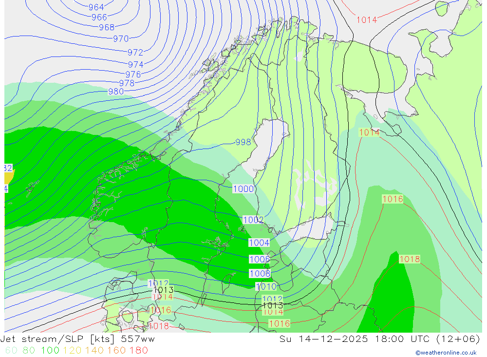Click the red 1016 label just above the date text
487x357 pixels.
pos(279,324)
